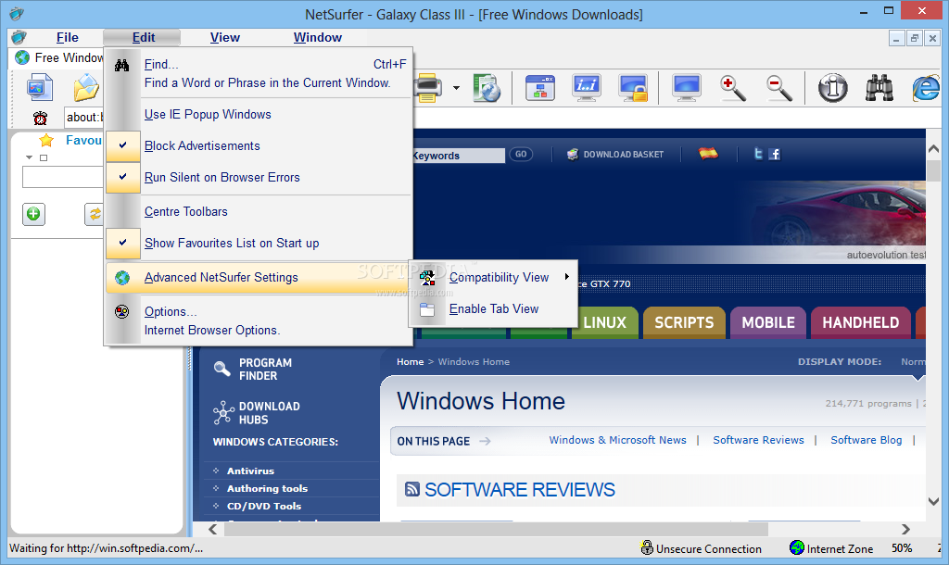Click the monitor with padlock icon

(633, 88)
